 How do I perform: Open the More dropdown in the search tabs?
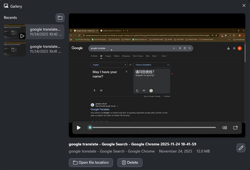tap(155, 56)
